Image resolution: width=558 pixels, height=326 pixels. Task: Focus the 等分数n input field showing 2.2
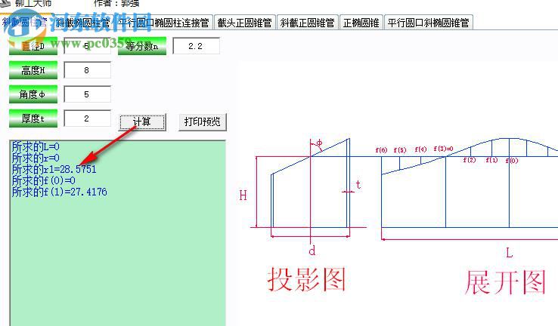click(x=196, y=46)
